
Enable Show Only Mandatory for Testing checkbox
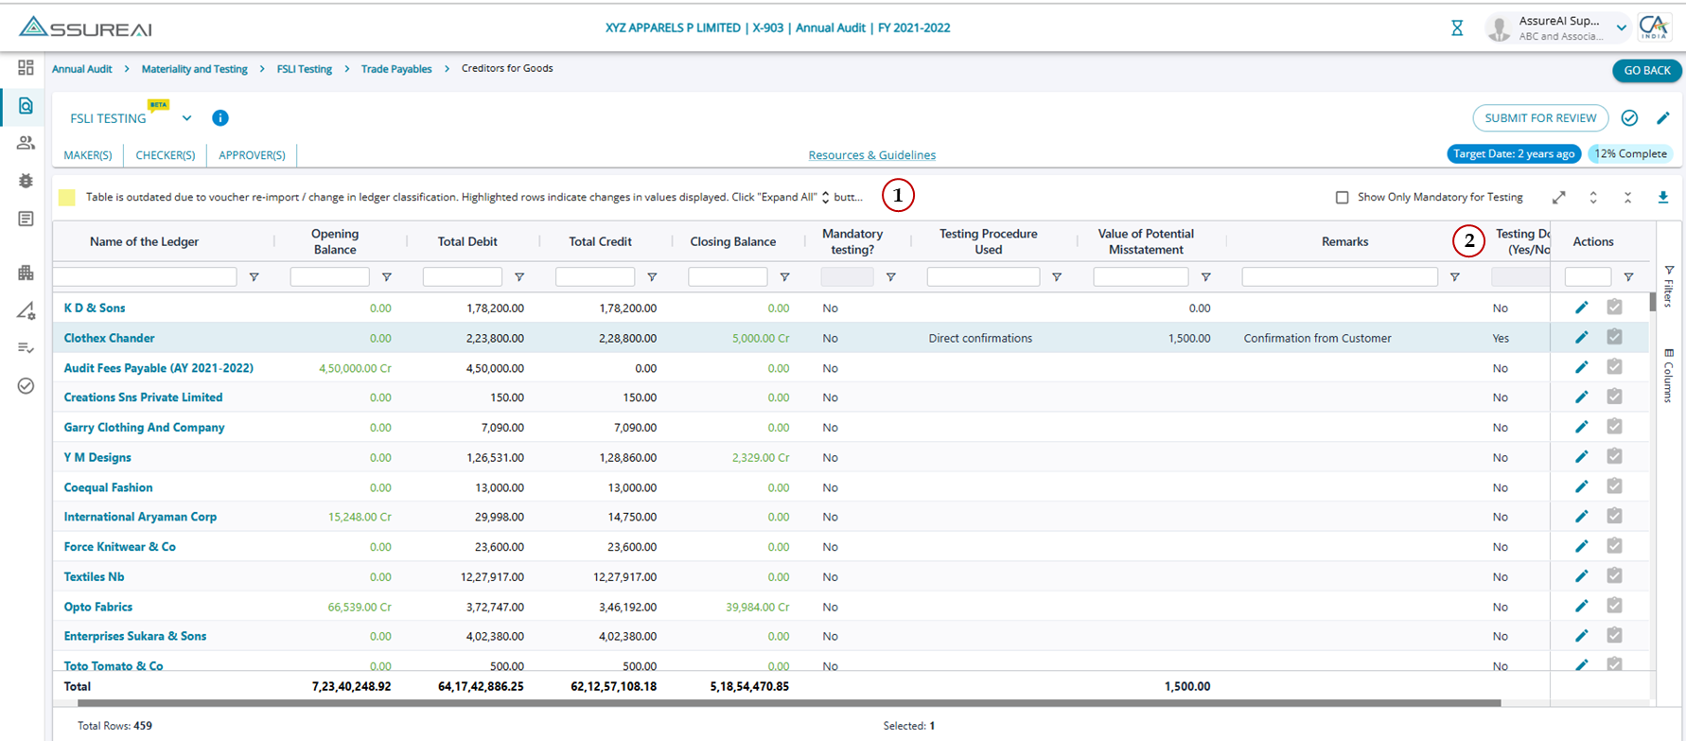1342,198
